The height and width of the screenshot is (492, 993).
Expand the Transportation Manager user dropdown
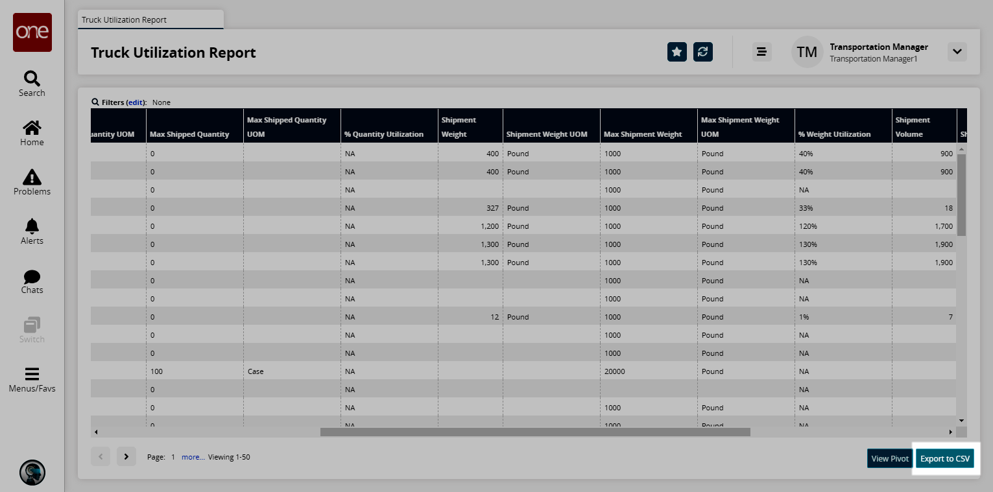tap(957, 52)
